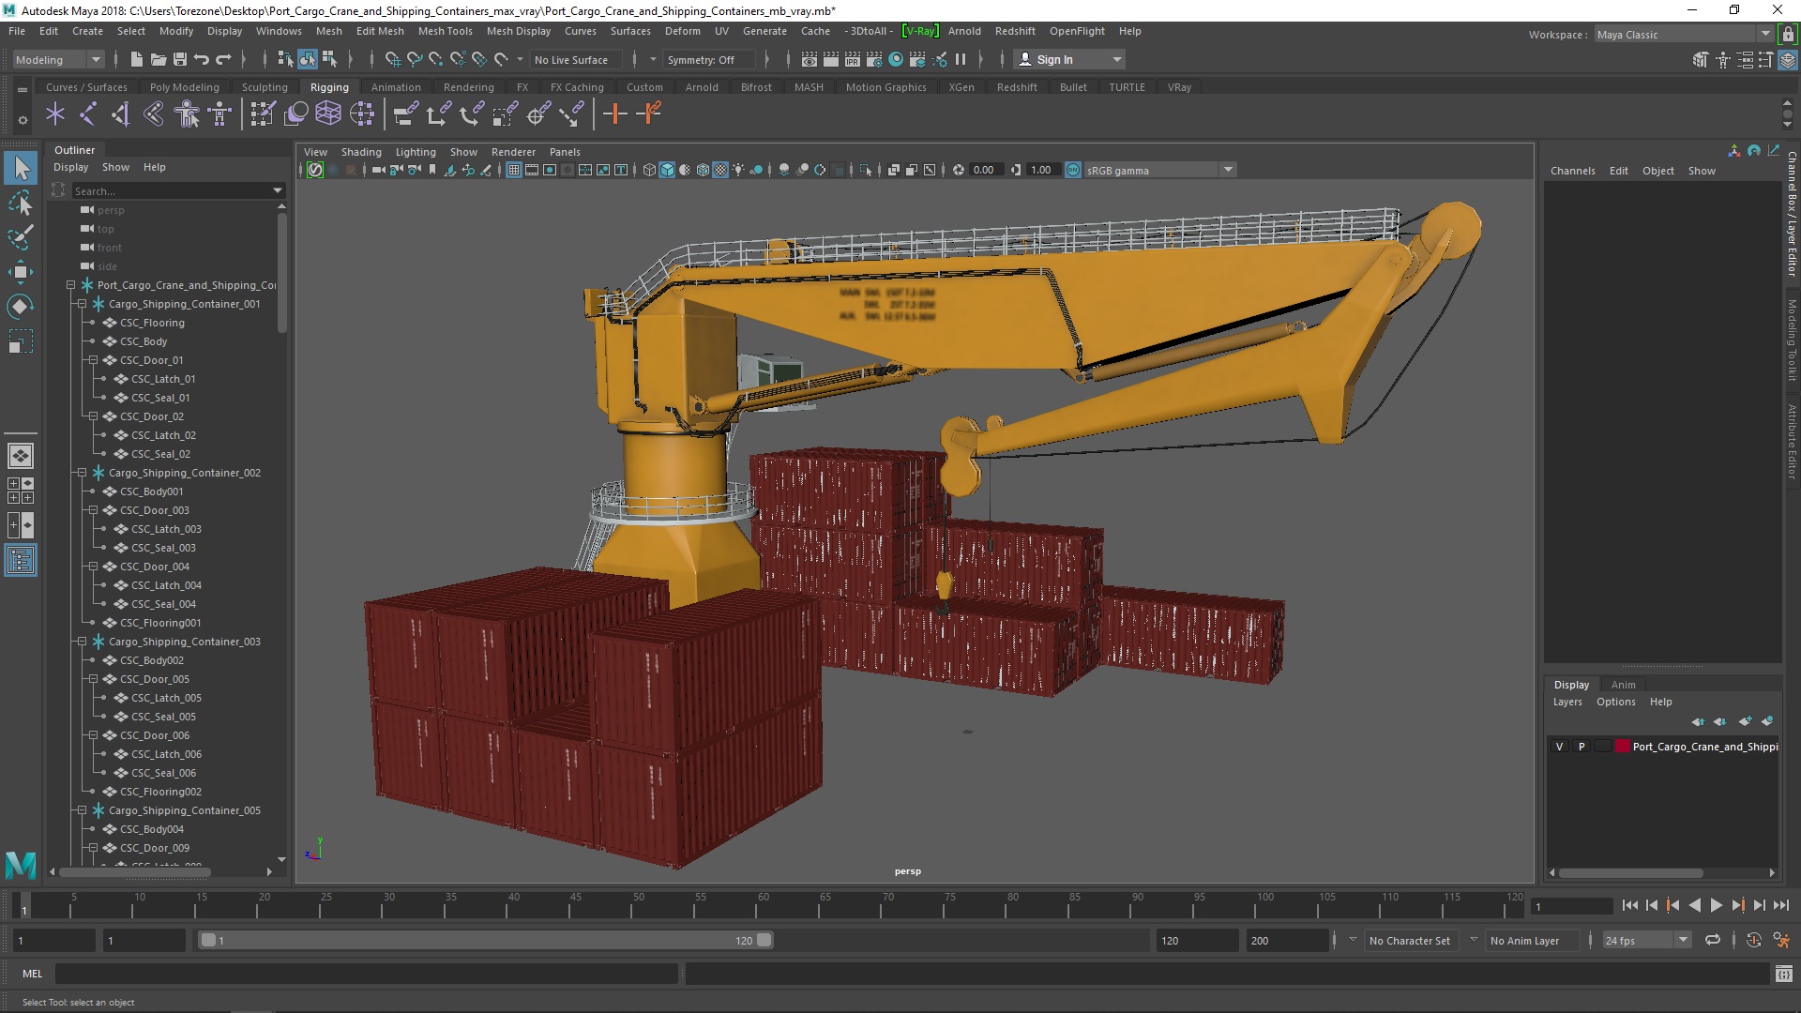Click No Live Surface field
The height and width of the screenshot is (1013, 1801).
point(574,59)
